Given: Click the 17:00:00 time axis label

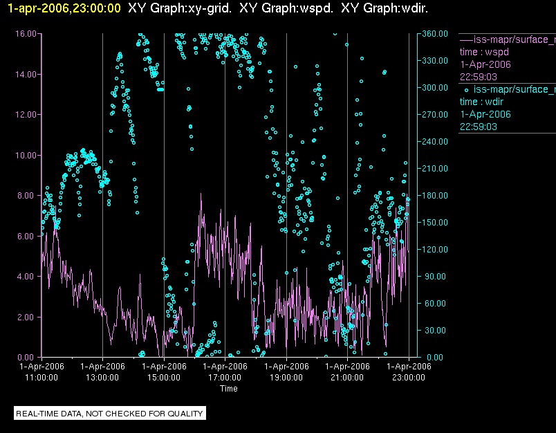Looking at the screenshot, I should (x=225, y=378).
